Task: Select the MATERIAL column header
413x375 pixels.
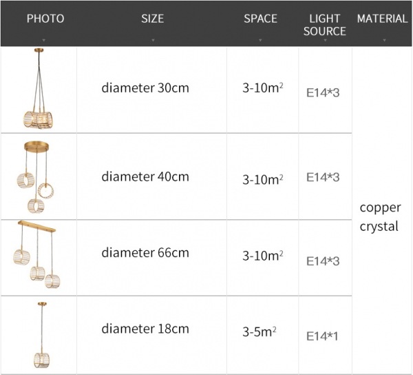Action: [x=382, y=19]
